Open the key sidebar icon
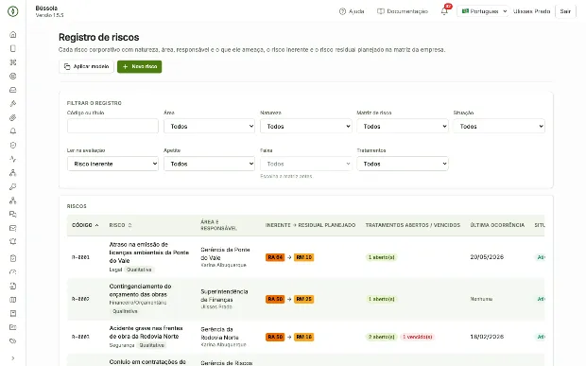The height and width of the screenshot is (366, 586). (x=12, y=186)
